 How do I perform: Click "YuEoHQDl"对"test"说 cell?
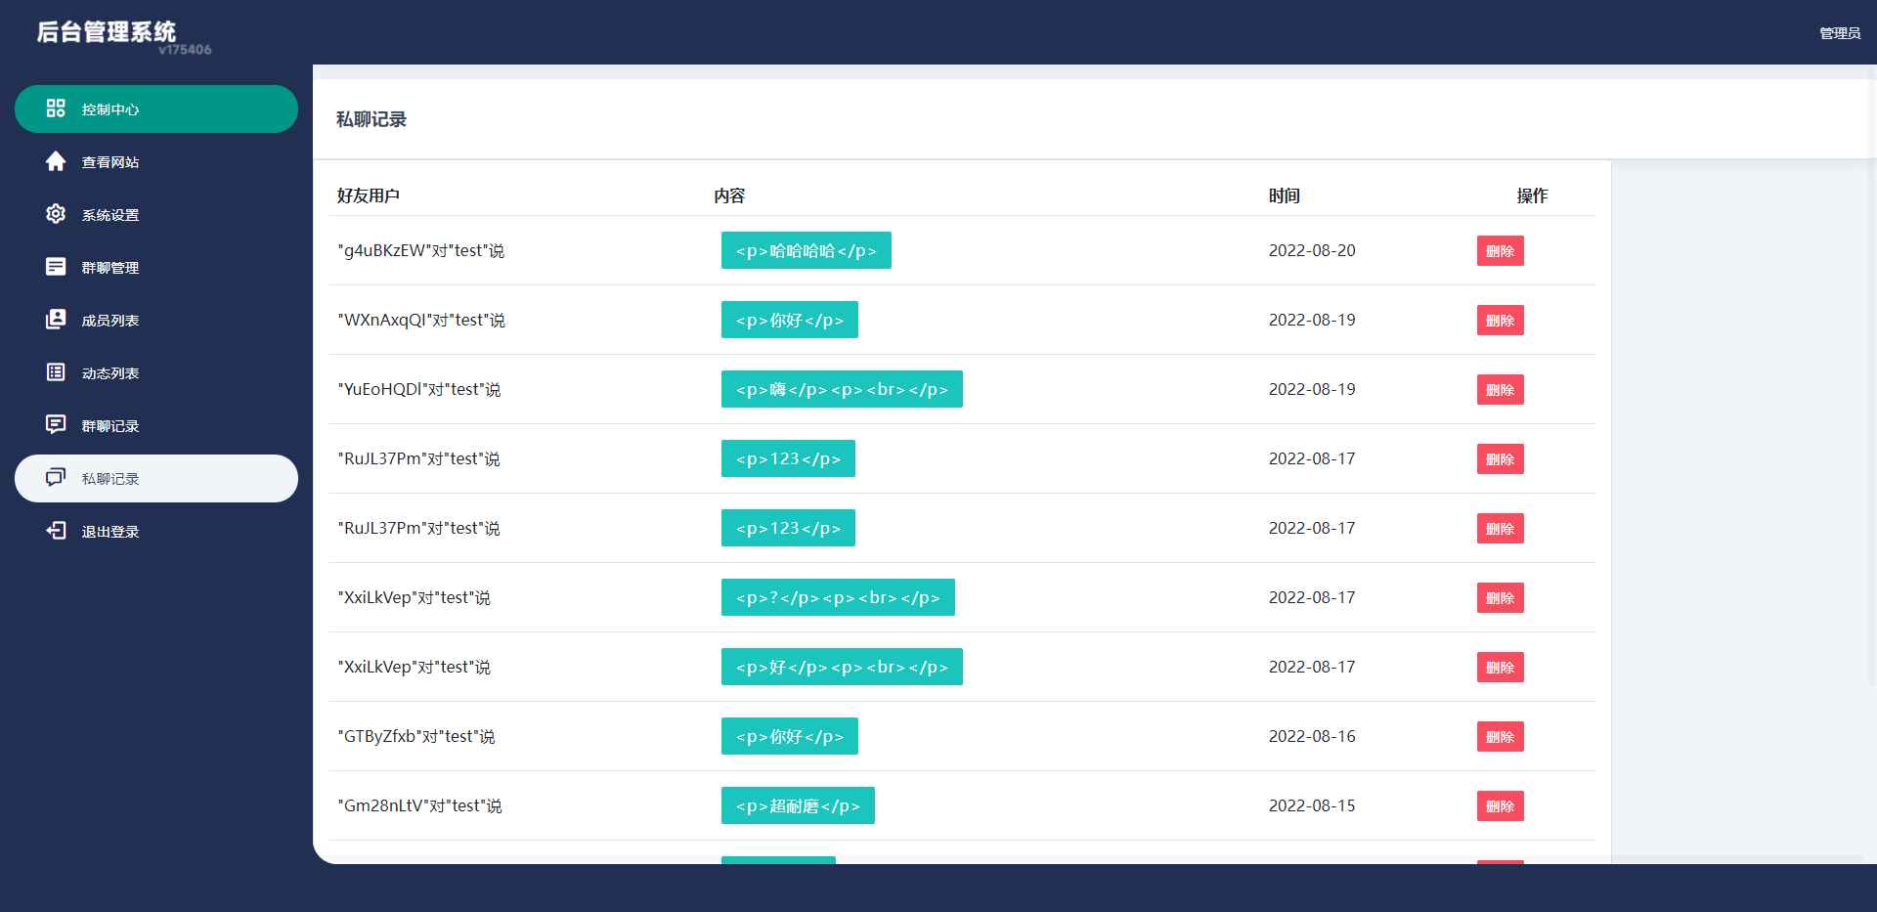tap(419, 389)
